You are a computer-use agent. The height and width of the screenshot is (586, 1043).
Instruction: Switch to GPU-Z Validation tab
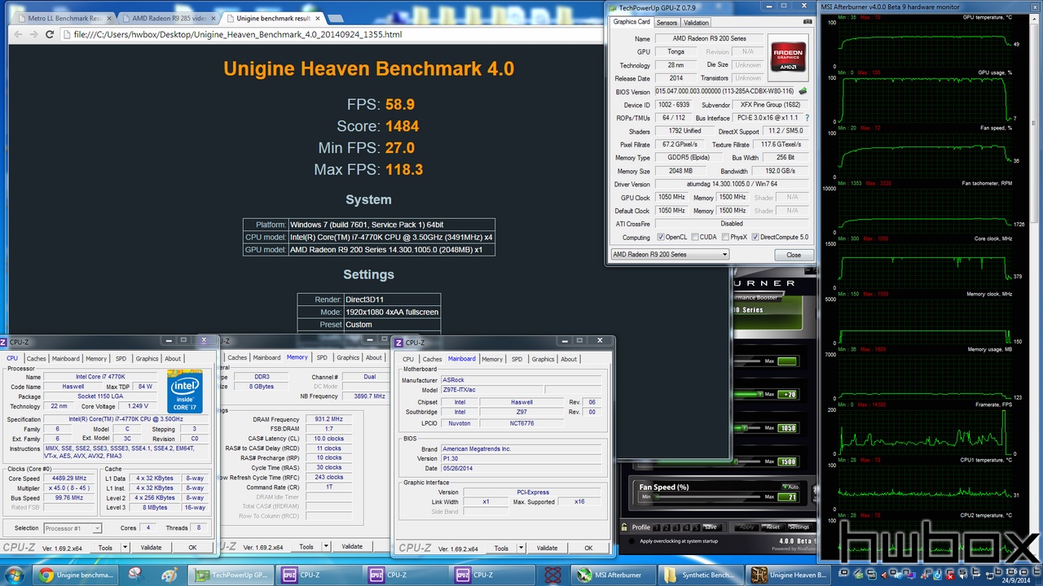pos(696,23)
